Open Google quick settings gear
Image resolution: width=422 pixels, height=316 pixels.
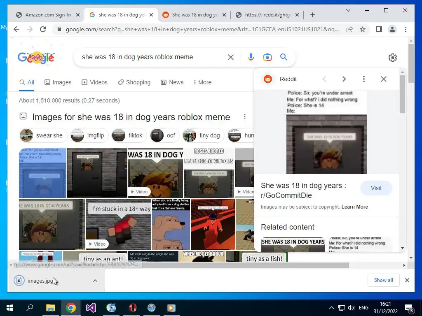click(393, 58)
